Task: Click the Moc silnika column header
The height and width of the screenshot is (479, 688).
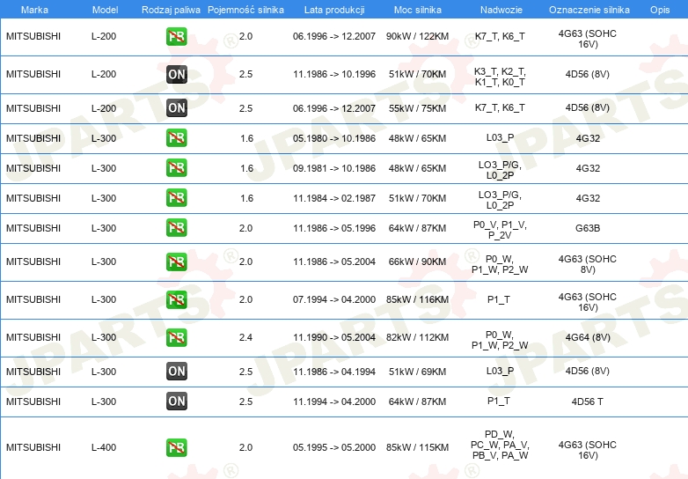Action: [418, 10]
